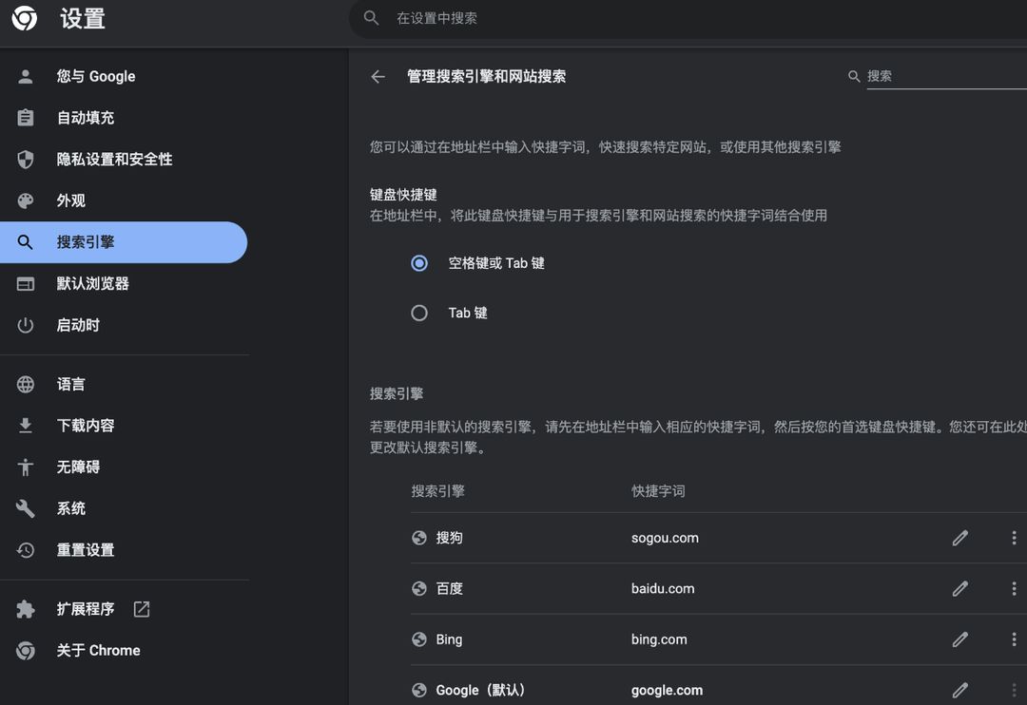Viewport: 1027px width, 705px height.
Task: Select the 您与 Google settings icon
Action: coord(24,76)
